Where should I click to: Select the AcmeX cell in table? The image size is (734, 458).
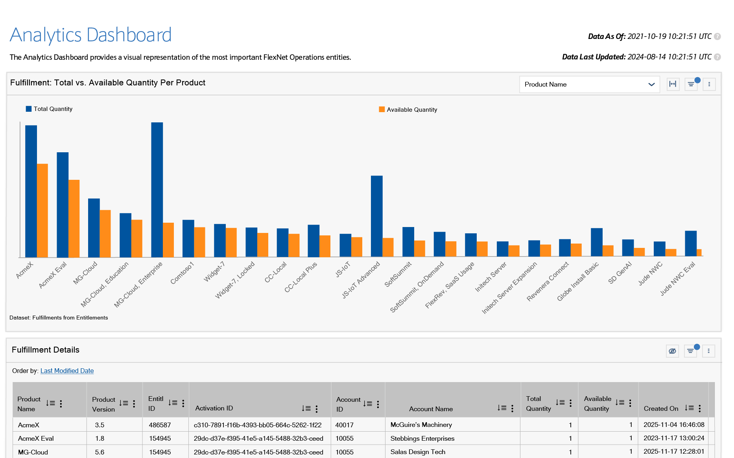pos(50,425)
